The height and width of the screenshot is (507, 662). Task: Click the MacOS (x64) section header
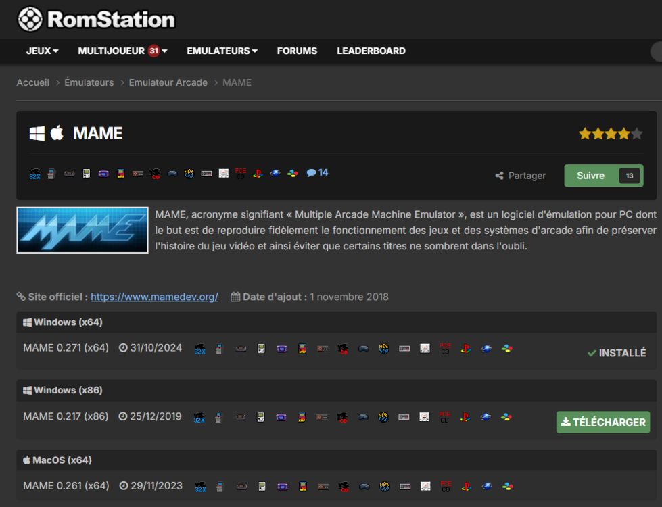click(337, 460)
